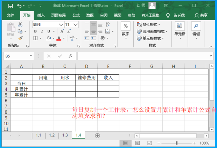The height and width of the screenshot is (148, 217).
Task: Collapse the ribbon with chevron
Action: (211, 46)
